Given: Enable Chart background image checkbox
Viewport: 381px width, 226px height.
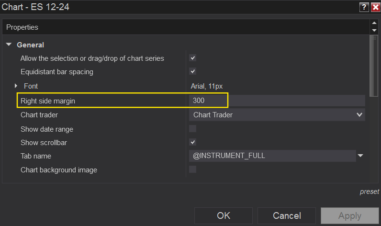Looking at the screenshot, I should tap(193, 169).
